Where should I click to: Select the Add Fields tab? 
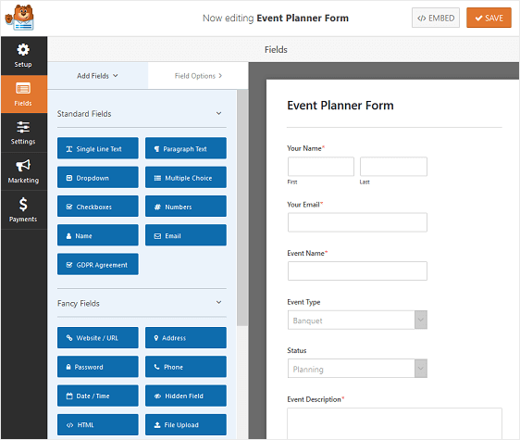point(97,76)
